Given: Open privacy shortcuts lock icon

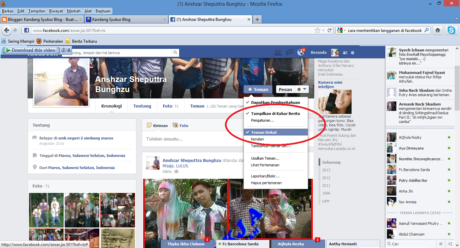Looking at the screenshot, I should [345, 53].
